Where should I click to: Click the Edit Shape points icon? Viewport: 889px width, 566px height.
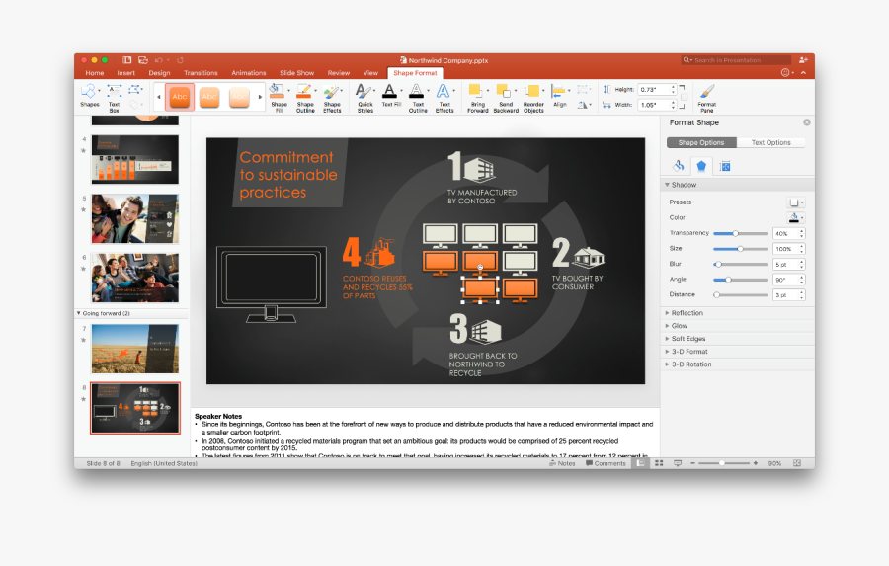(x=134, y=89)
